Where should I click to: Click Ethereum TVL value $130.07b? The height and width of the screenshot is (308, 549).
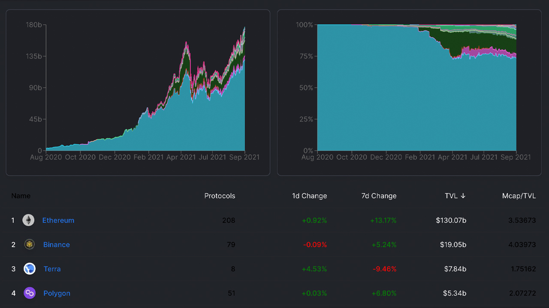click(x=451, y=220)
